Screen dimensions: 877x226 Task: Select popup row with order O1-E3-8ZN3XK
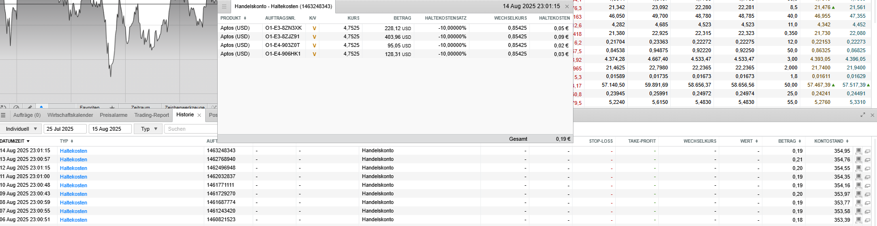[395, 28]
